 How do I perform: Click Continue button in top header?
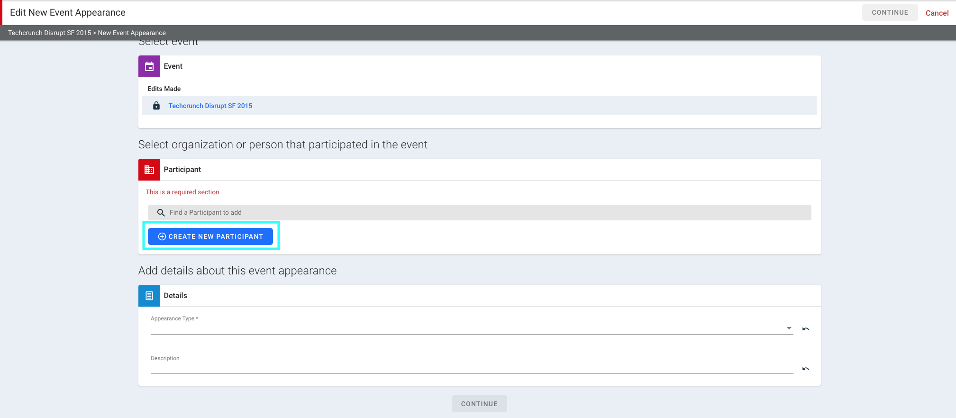[890, 12]
